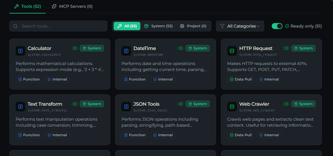
Task: Click the Calculator function icon
Action: point(20,51)
